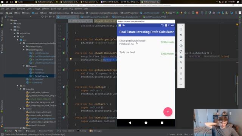The width and height of the screenshot is (242, 136).
Task: Click emulator zoom magnifier icon
Action: (181, 62)
